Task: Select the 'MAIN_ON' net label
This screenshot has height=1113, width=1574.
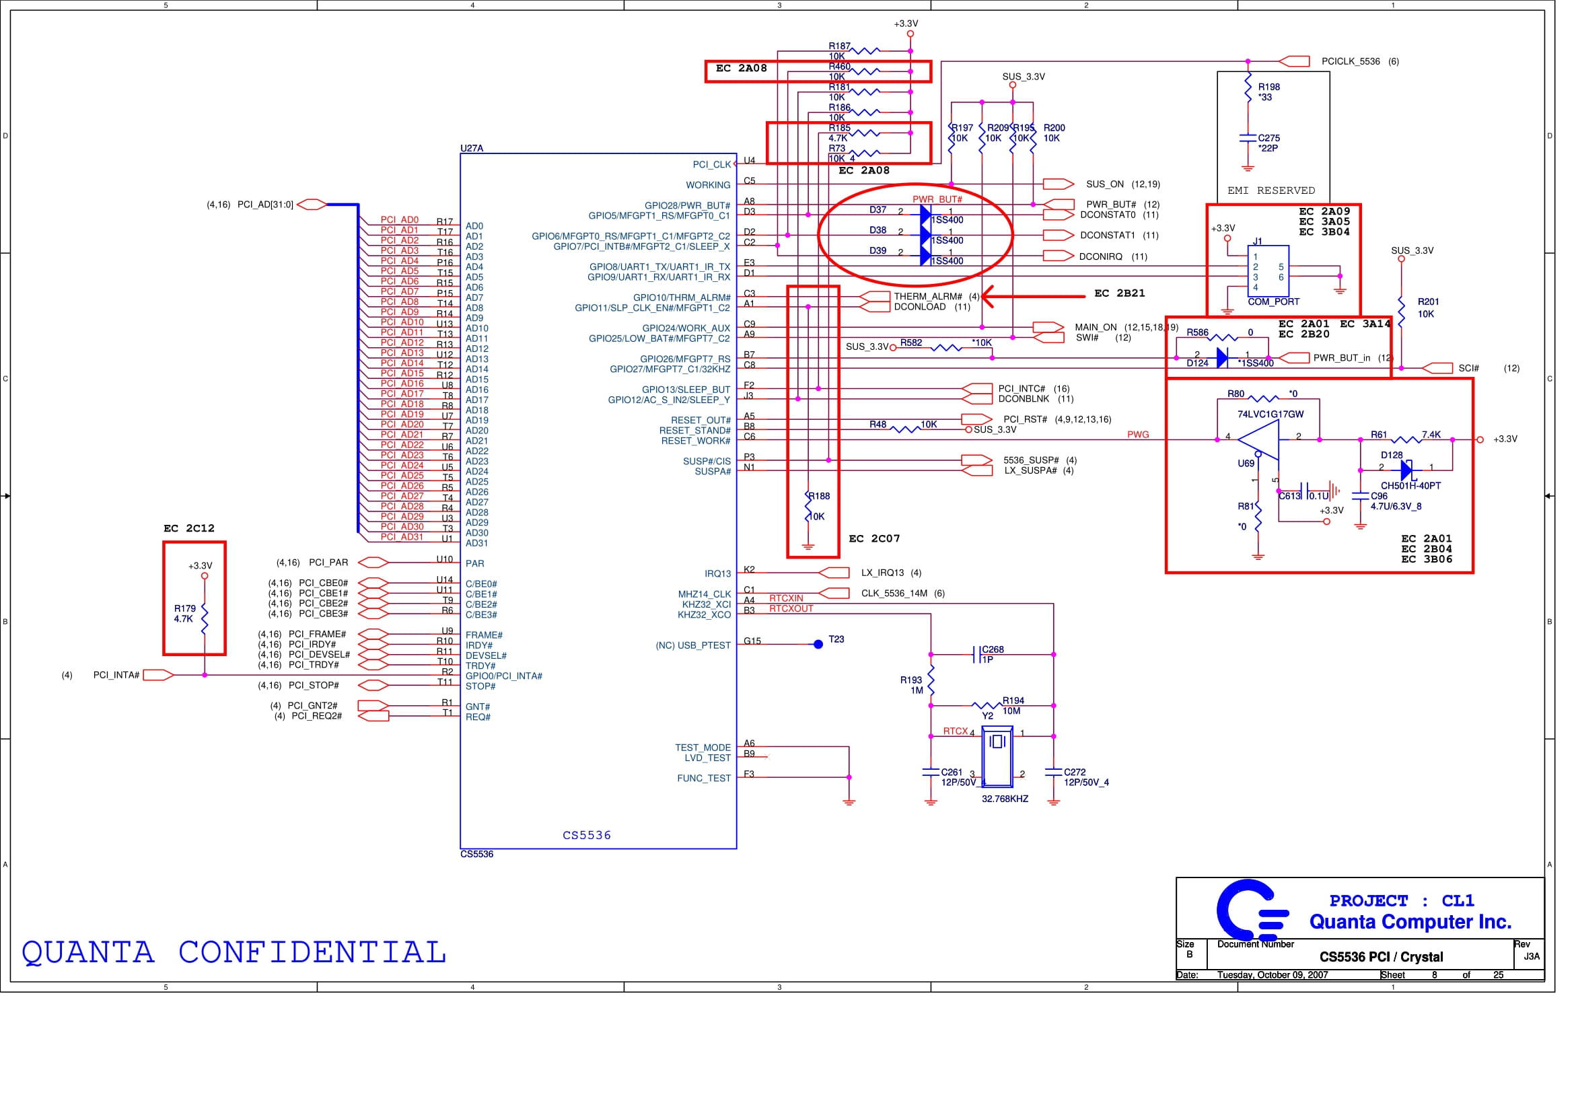Action: [x=1096, y=328]
